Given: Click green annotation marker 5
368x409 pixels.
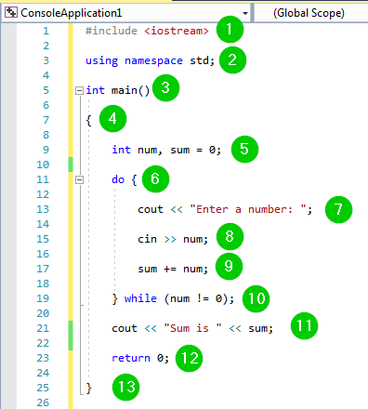Looking at the screenshot, I should click(244, 149).
